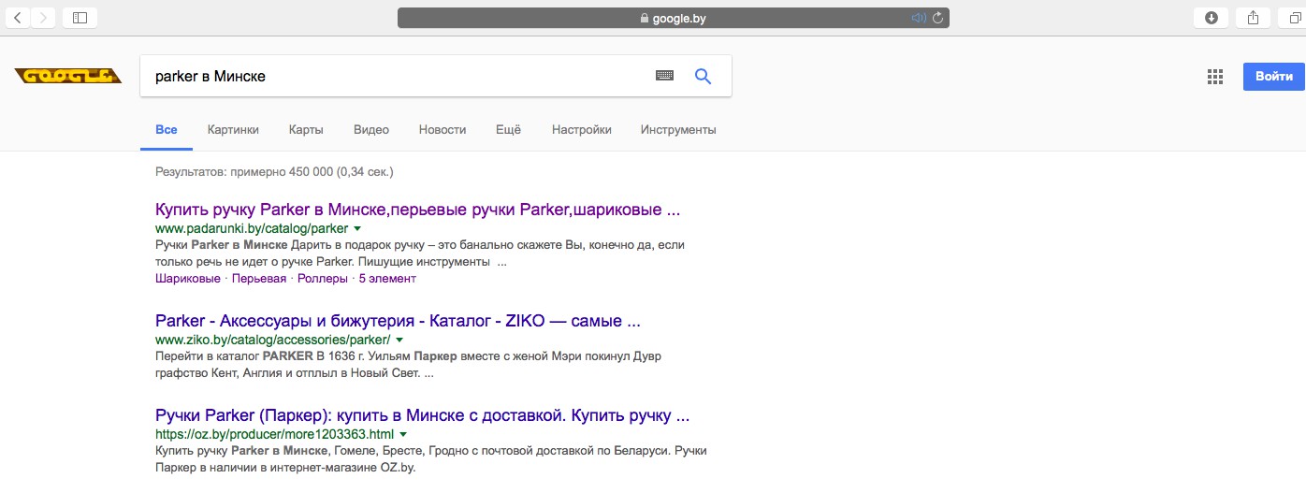This screenshot has height=493, width=1306.
Task: Go forward to the next page
Action: pos(44,18)
